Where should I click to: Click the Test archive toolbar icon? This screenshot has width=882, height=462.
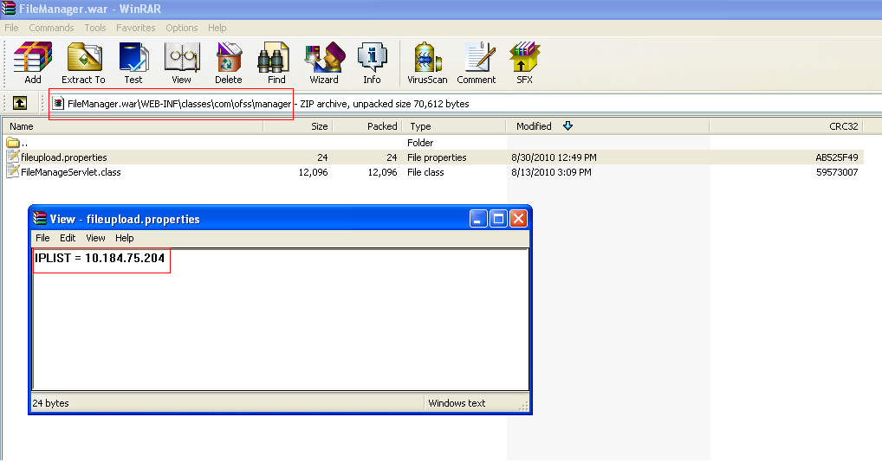(x=133, y=57)
